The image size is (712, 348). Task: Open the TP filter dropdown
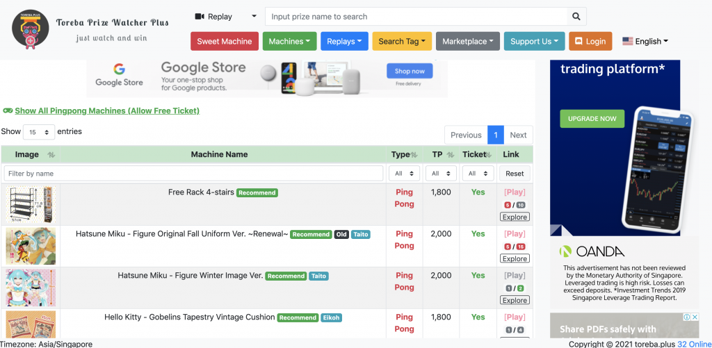pyautogui.click(x=441, y=174)
